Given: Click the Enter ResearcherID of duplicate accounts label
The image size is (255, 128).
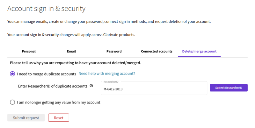Looking at the screenshot, I should tap(53, 86).
